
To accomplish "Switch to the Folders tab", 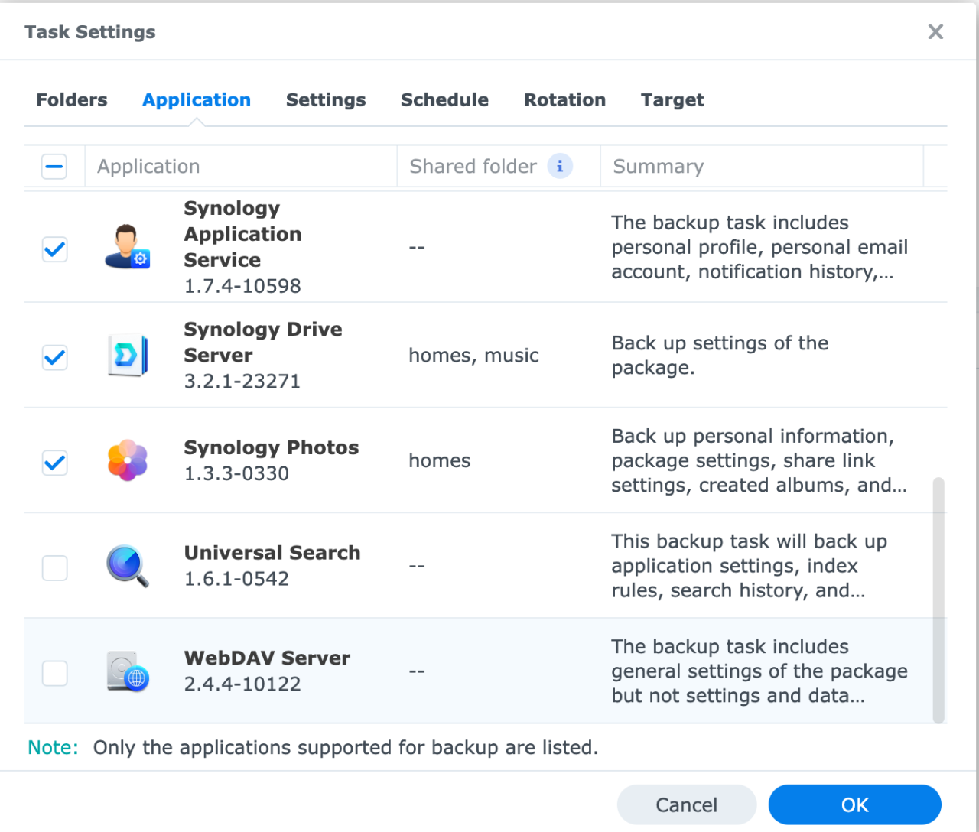I will pos(71,99).
